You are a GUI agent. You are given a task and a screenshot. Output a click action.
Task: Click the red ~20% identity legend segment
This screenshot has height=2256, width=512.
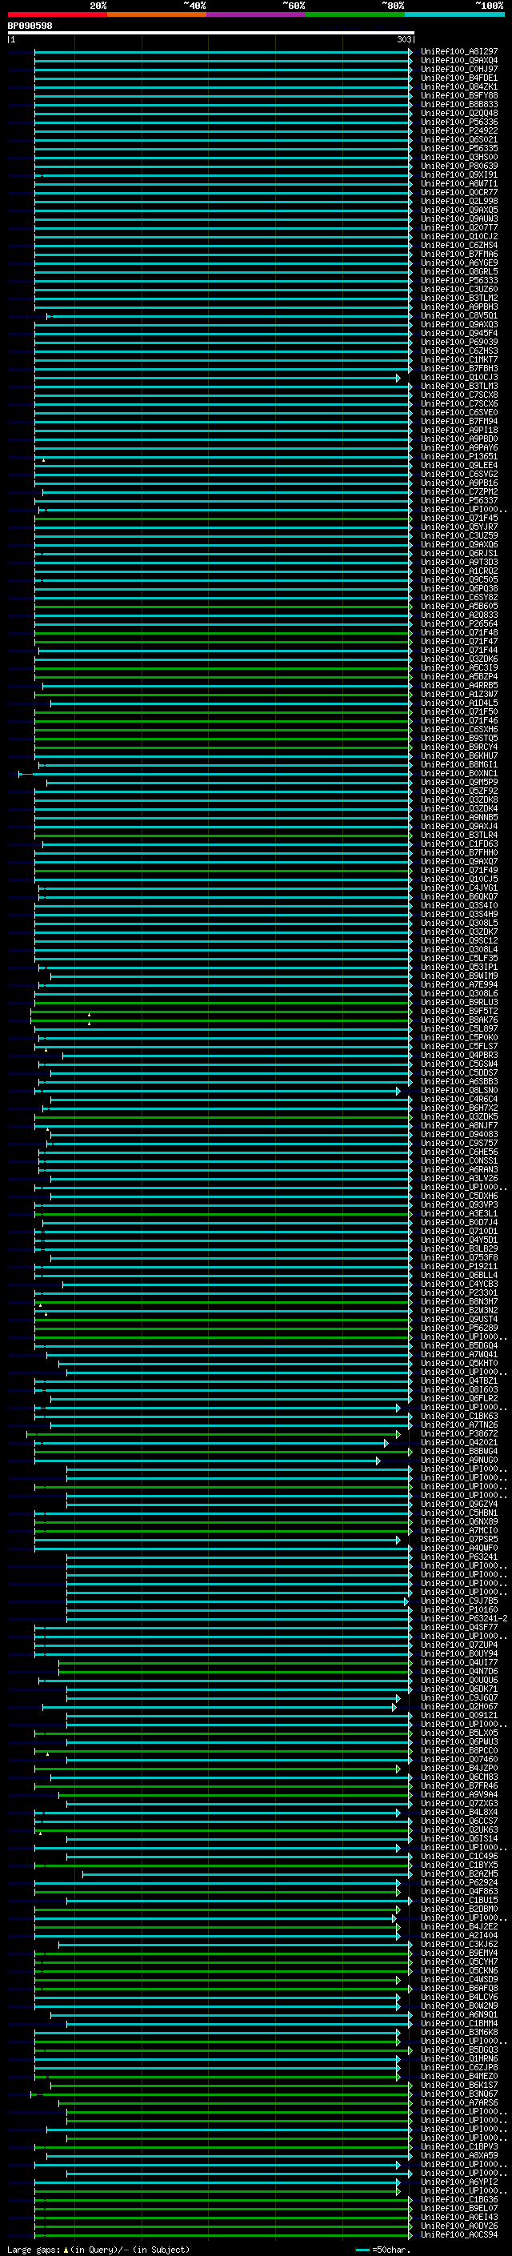[57, 14]
